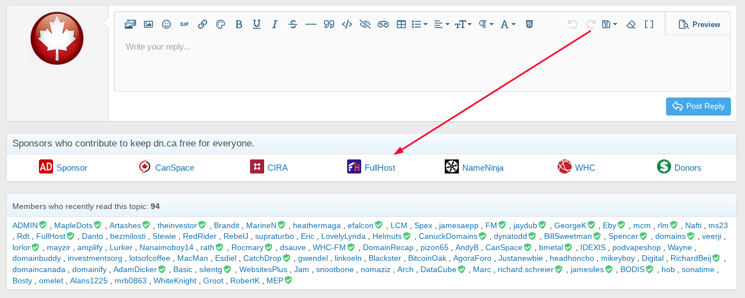Click the green Donors dollar icon
Viewport: 745px width, 298px height.
[x=664, y=166]
